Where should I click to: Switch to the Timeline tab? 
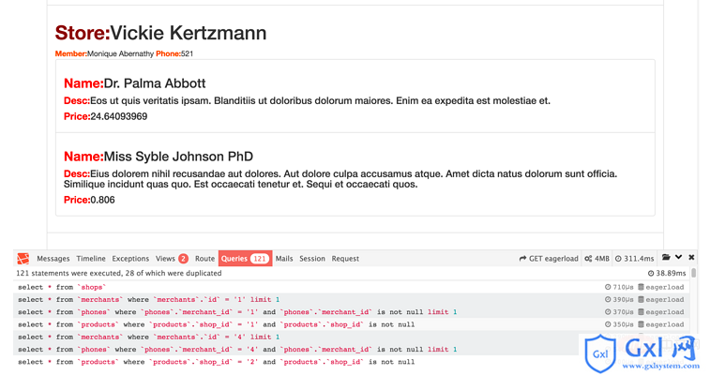91,259
